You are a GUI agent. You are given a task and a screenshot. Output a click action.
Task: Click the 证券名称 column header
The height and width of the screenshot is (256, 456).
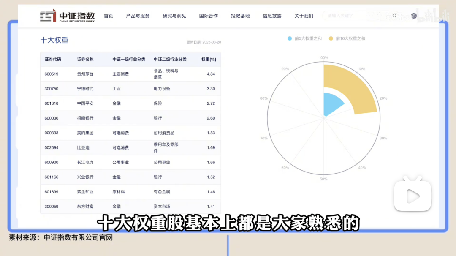click(x=85, y=59)
